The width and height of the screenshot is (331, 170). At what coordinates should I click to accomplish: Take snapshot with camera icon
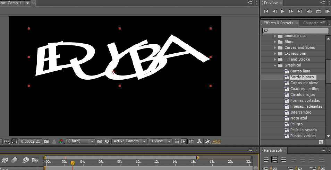coord(46,141)
